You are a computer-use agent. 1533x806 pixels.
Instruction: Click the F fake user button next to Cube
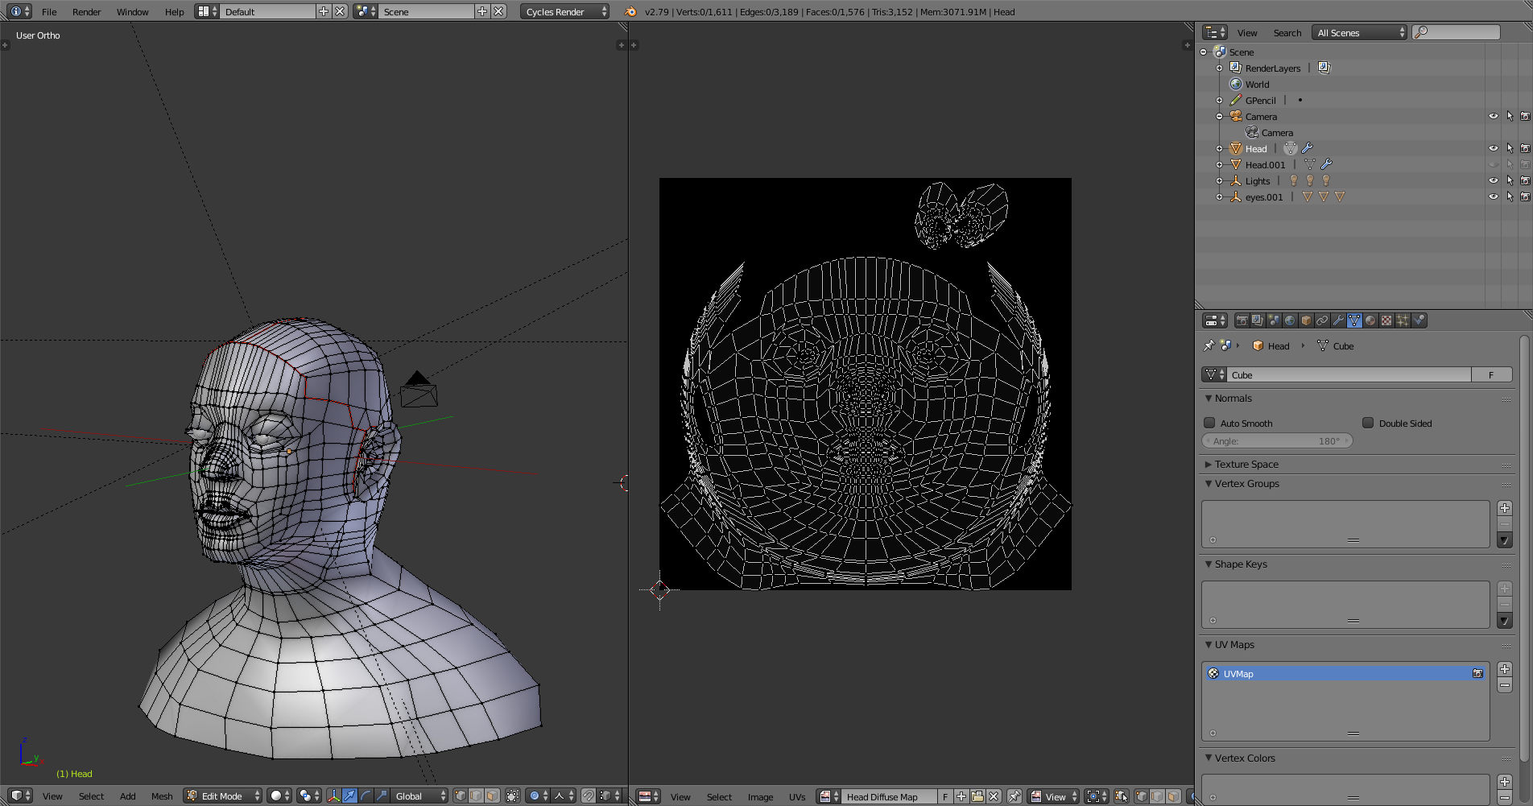[x=1491, y=374]
